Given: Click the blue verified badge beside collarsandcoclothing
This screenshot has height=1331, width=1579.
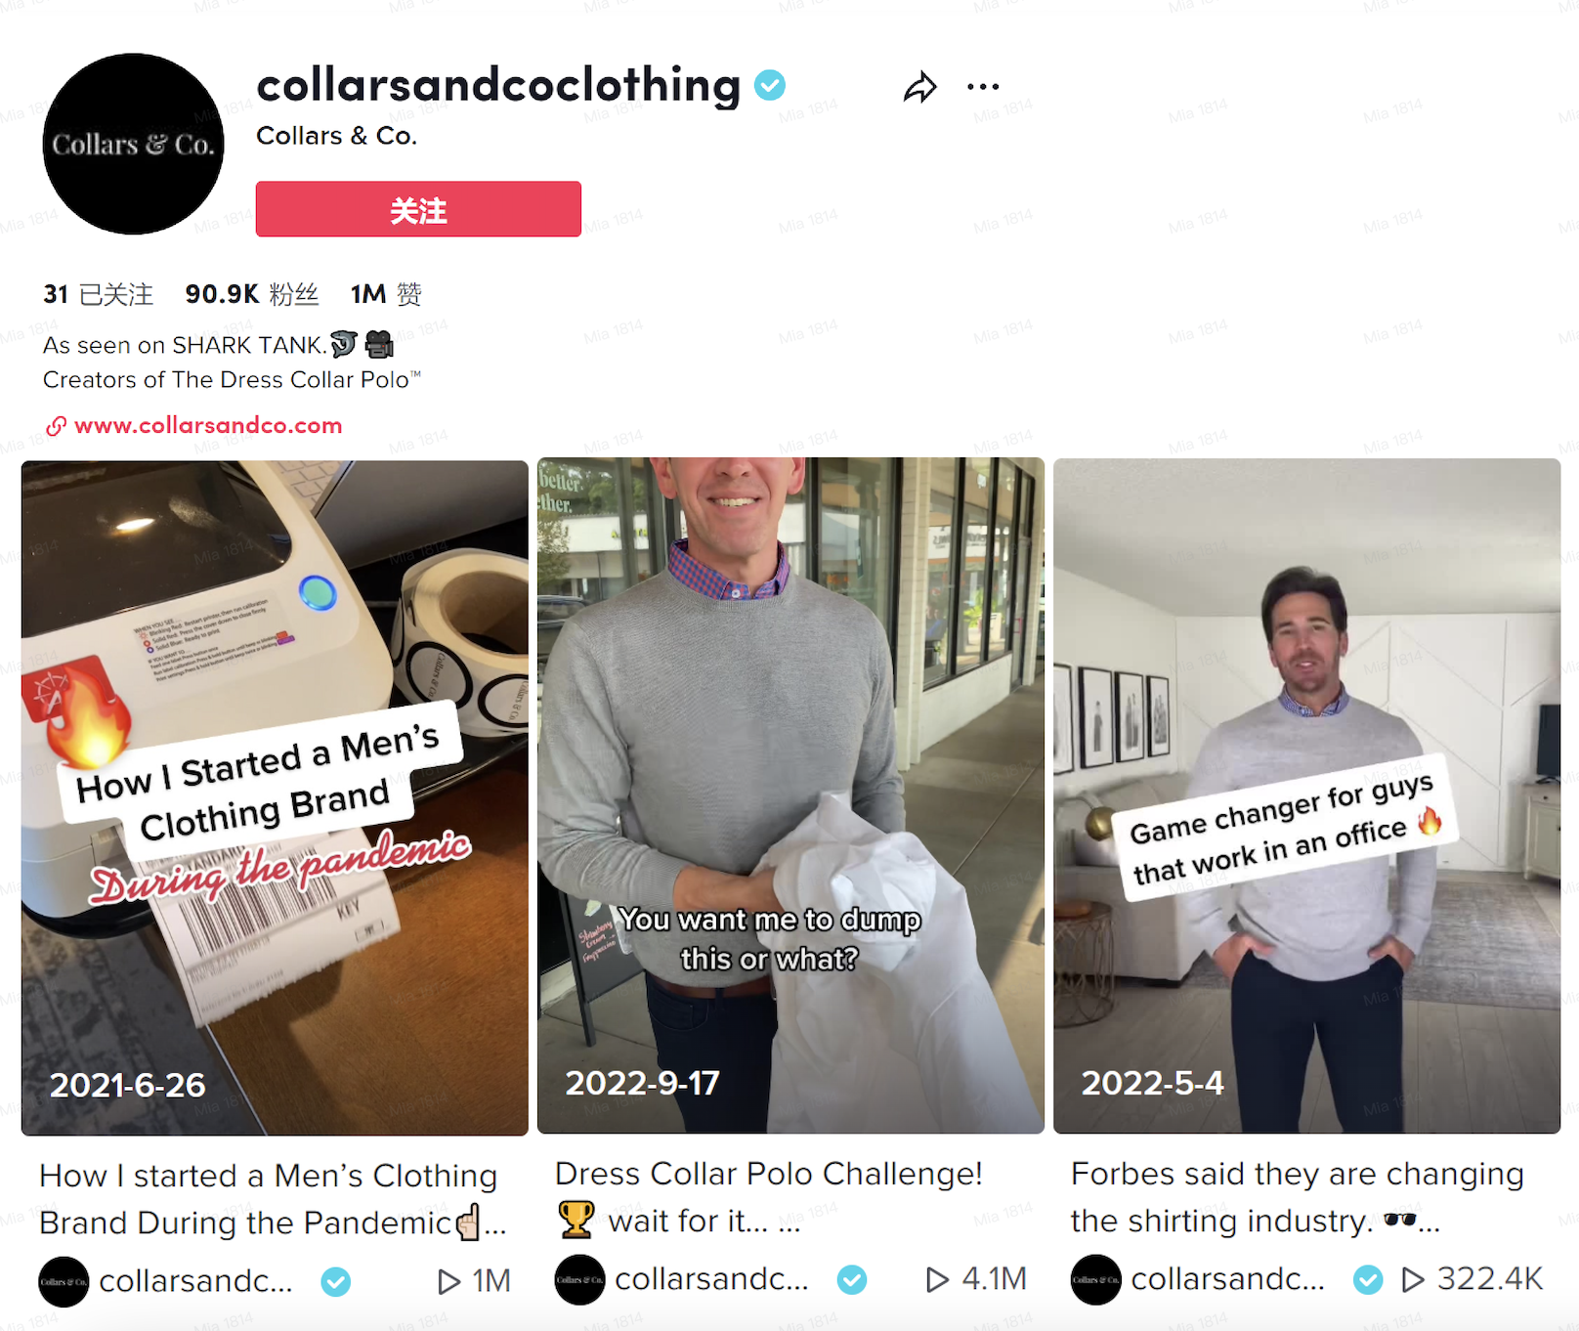Looking at the screenshot, I should point(770,85).
